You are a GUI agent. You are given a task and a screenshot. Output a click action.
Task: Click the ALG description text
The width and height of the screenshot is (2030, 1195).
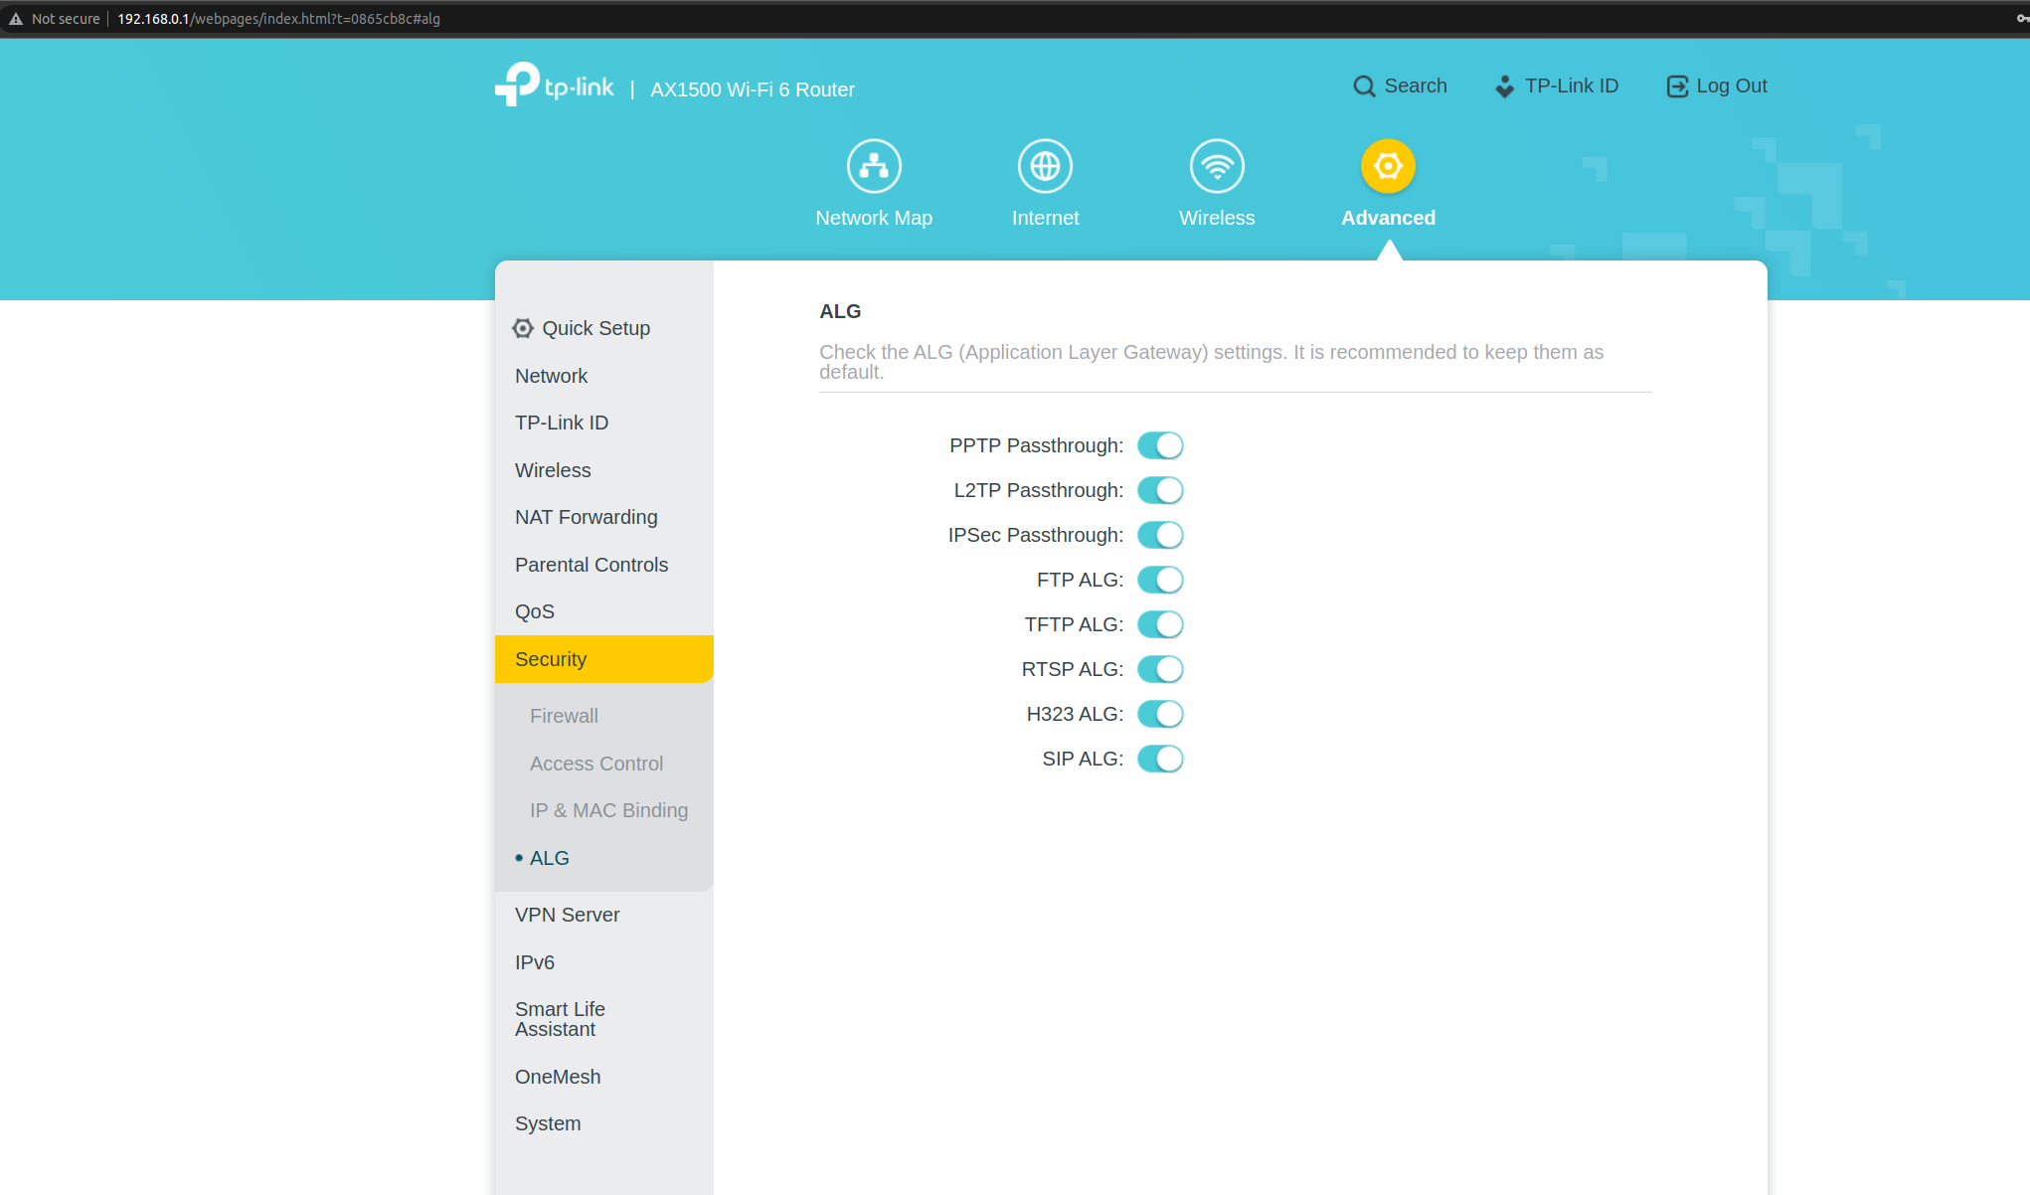tap(1212, 362)
